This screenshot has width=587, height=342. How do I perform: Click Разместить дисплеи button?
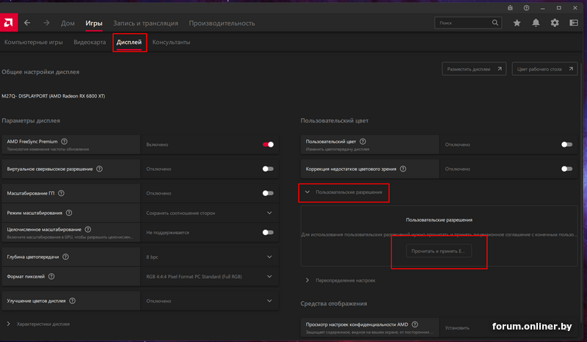(x=473, y=69)
